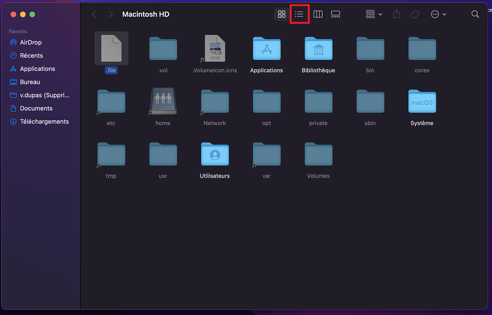492x315 pixels.
Task: Select the Utilisateurs folder
Action: tap(215, 155)
